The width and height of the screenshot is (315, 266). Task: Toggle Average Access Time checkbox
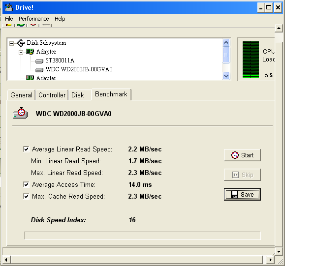tap(26, 184)
